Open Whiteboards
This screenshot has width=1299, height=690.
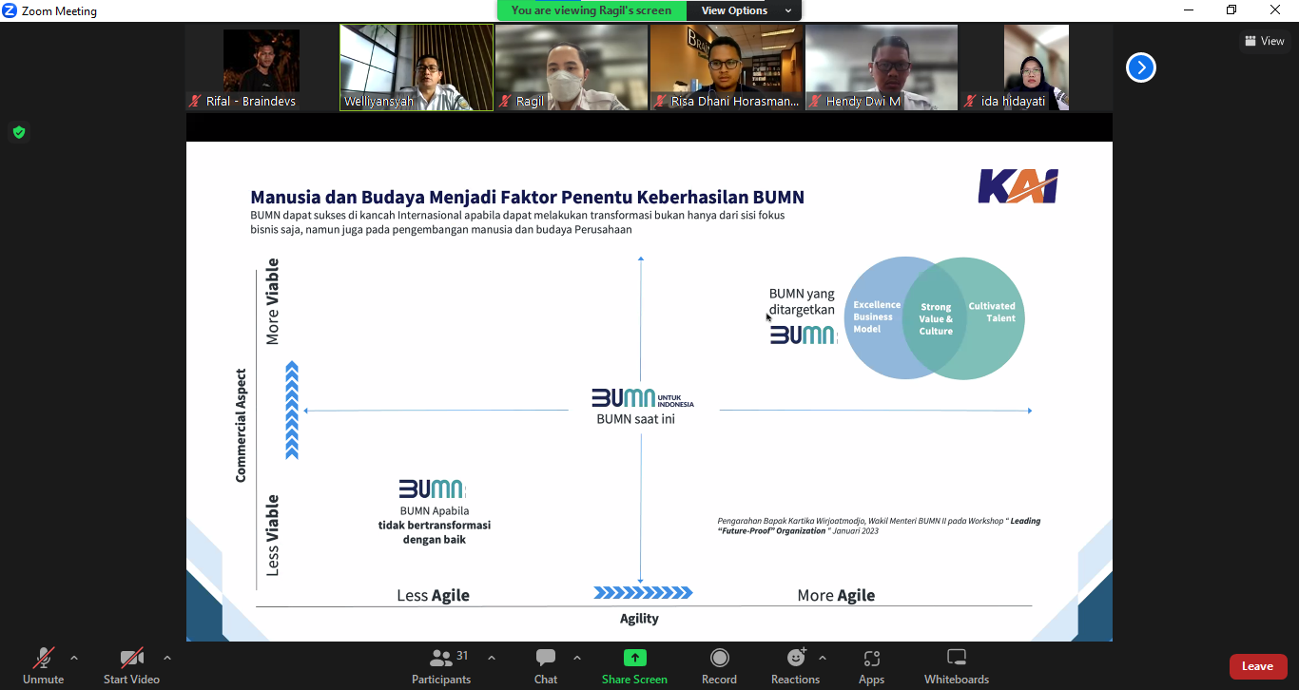[x=957, y=665]
